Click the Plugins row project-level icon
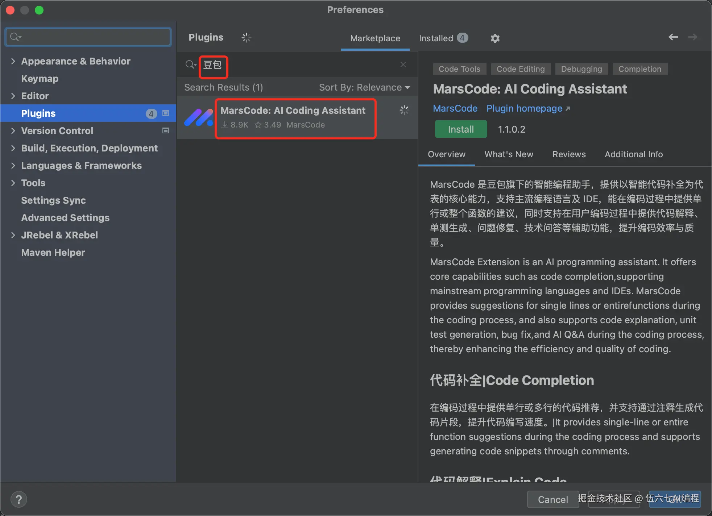 point(166,113)
